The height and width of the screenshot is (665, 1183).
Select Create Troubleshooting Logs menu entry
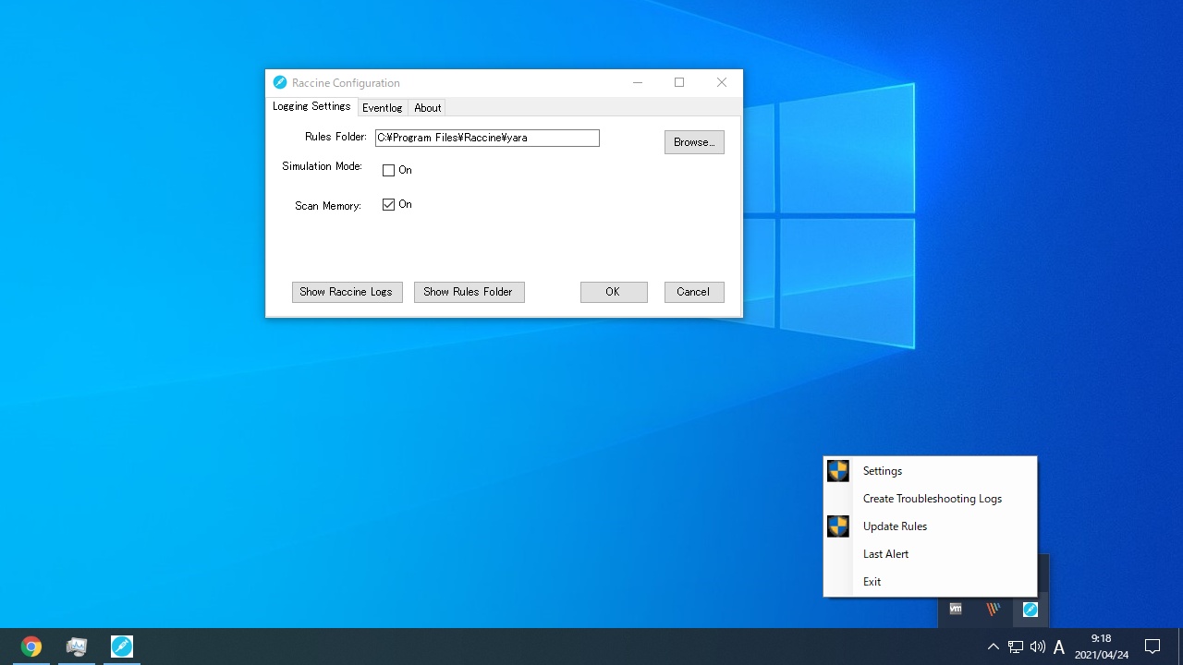930,499
